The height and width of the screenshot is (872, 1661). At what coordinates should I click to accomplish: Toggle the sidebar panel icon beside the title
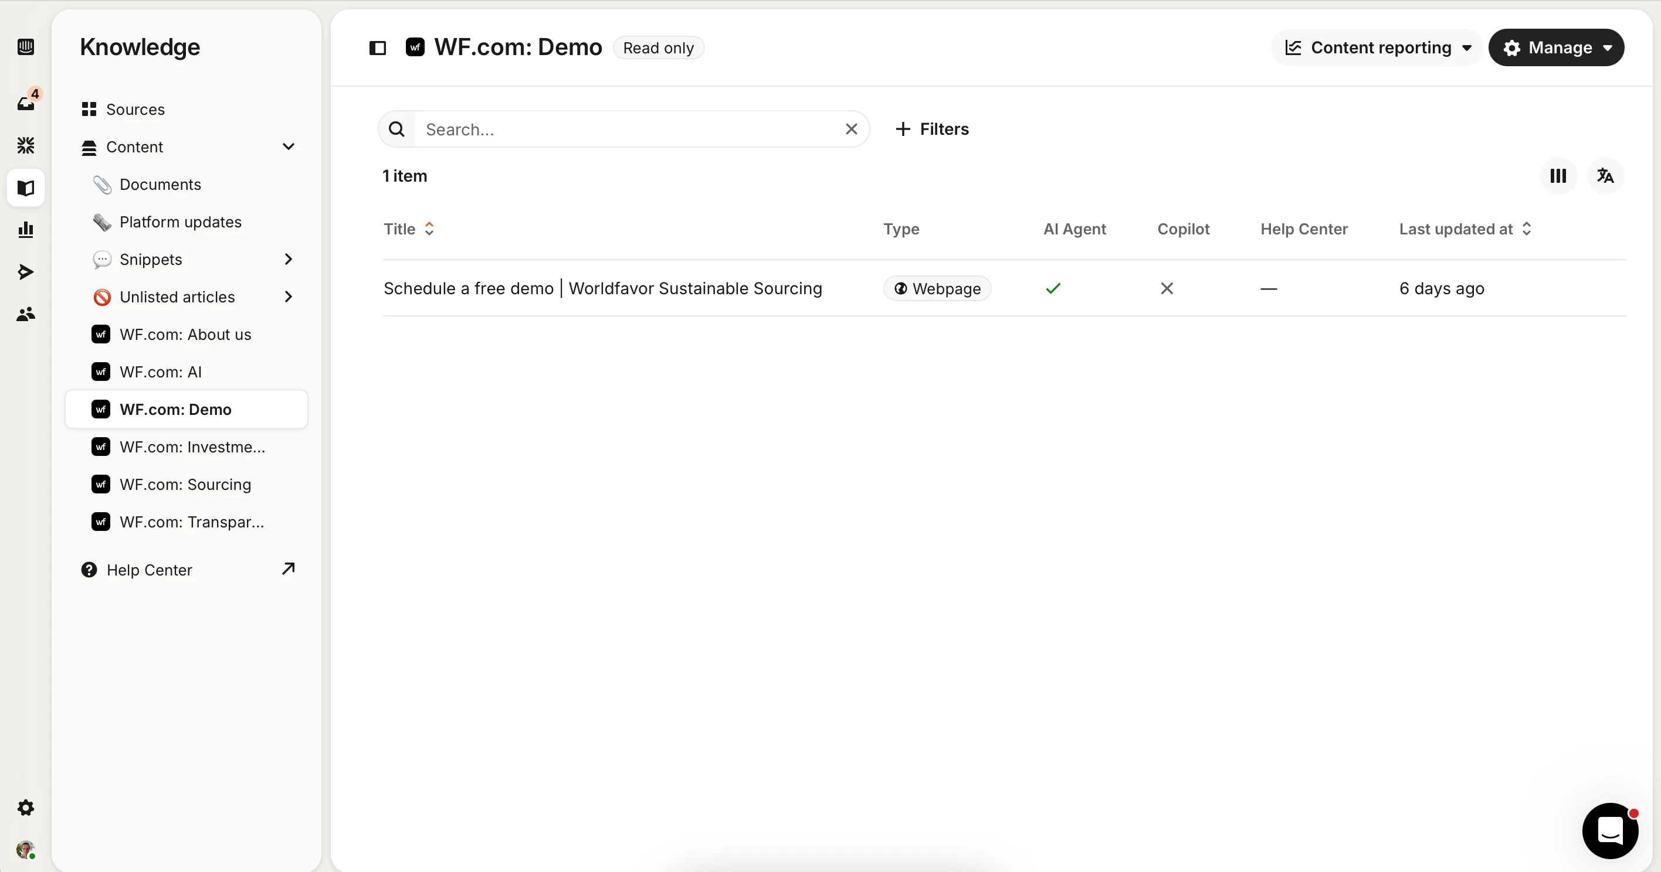[378, 47]
